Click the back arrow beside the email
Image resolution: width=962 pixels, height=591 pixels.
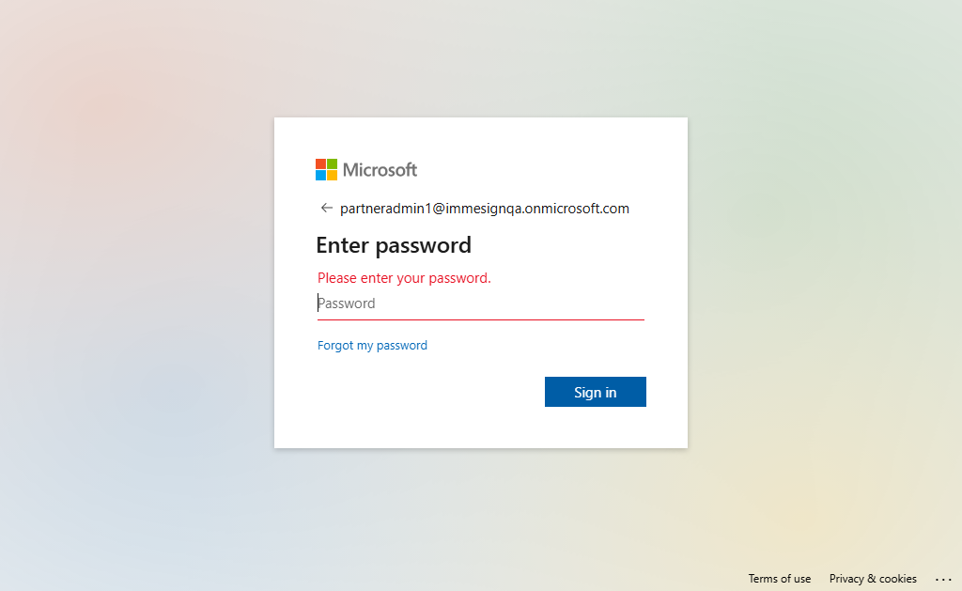326,208
